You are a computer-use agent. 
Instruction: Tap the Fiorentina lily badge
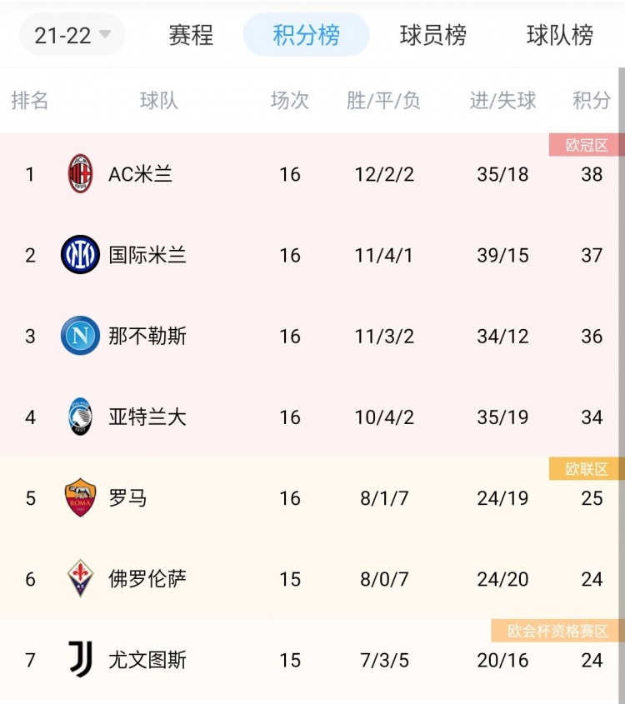point(80,578)
